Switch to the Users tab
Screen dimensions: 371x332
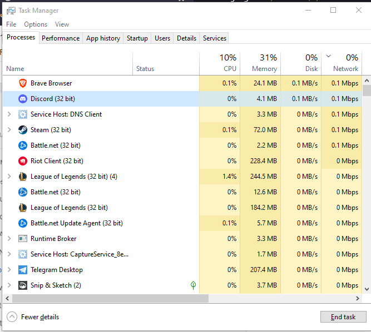(x=162, y=38)
